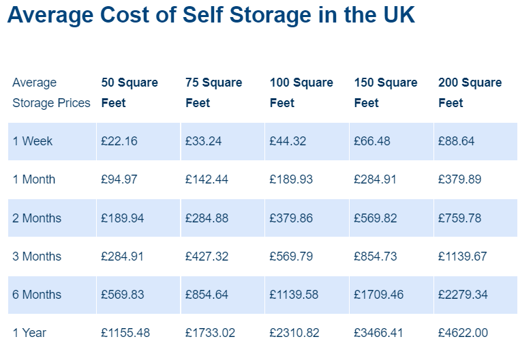Select the 6 Months row label
Screen dimensions: 518x352
(37, 295)
